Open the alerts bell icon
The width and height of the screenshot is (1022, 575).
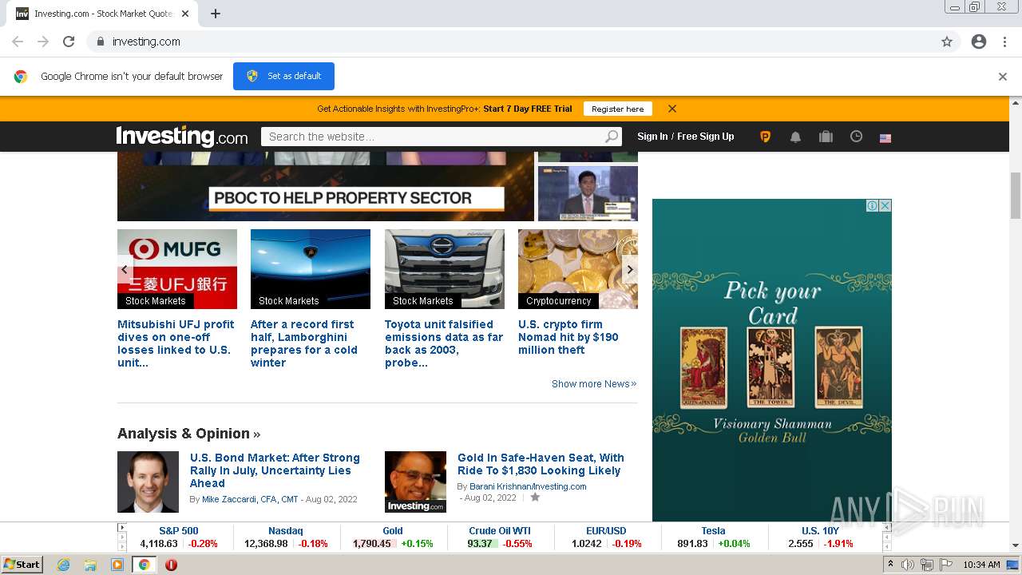[x=795, y=137]
